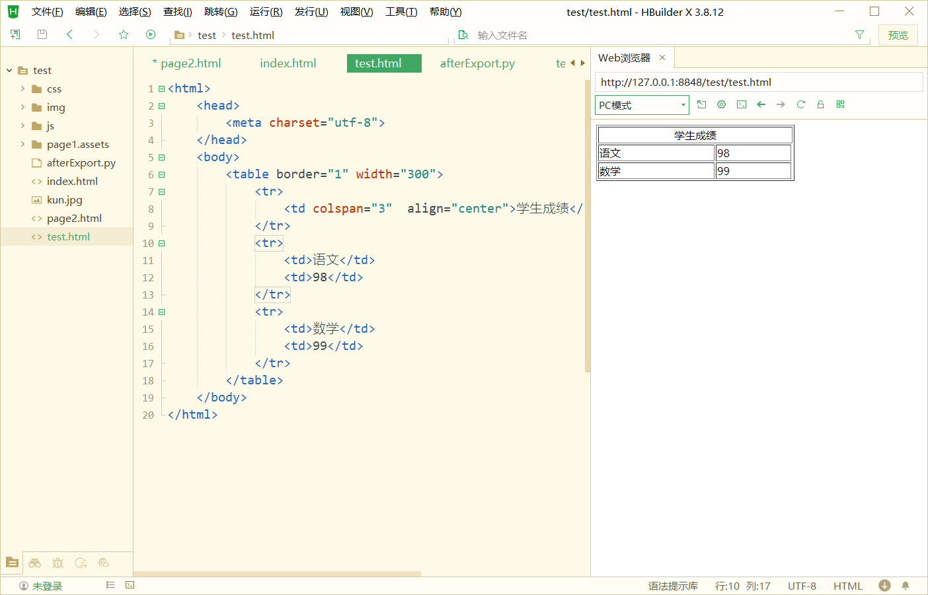Open the 运行(R) menu
The height and width of the screenshot is (595, 928).
266,12
